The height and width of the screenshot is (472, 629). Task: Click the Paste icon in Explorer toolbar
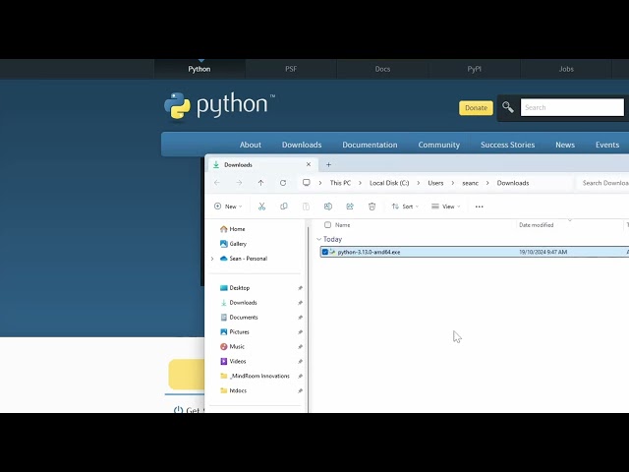(306, 206)
